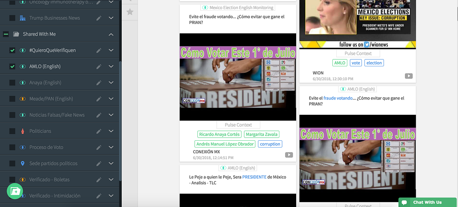Click the AMLO tag under WION post
This screenshot has height=207, width=458.
(339, 63)
